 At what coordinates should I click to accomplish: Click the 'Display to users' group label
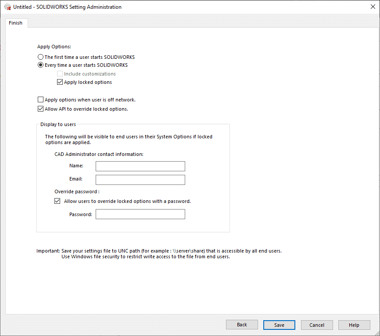[58, 124]
